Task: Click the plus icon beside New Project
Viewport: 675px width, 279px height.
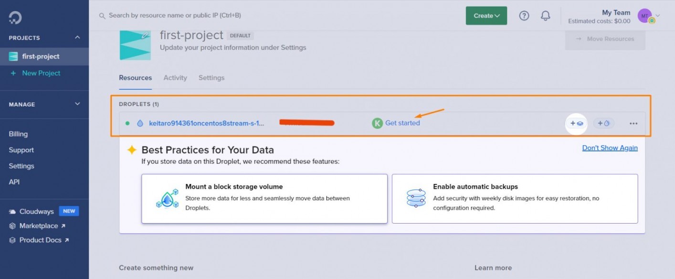Action: pyautogui.click(x=13, y=73)
